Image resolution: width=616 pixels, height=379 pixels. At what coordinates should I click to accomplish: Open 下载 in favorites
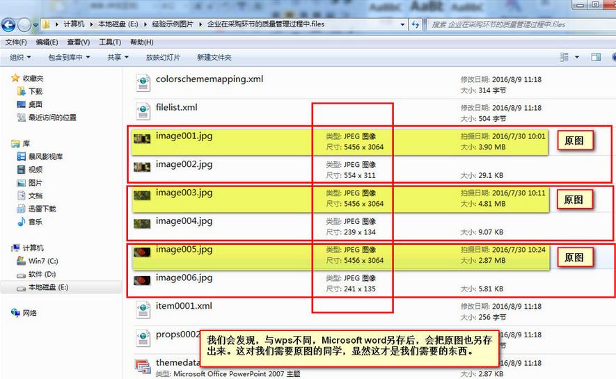point(35,91)
